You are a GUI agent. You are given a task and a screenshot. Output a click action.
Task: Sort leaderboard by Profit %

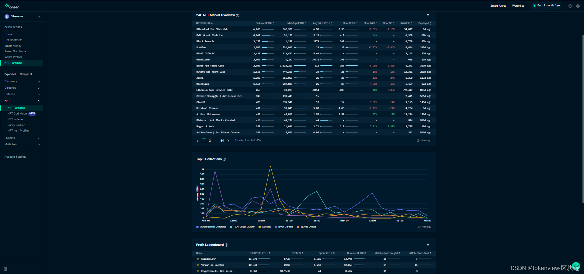coord(298,253)
